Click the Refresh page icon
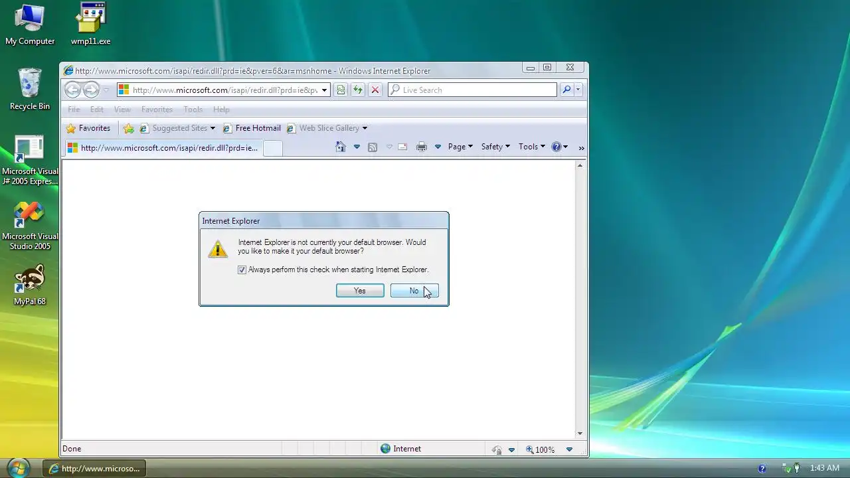This screenshot has width=850, height=478. (358, 90)
